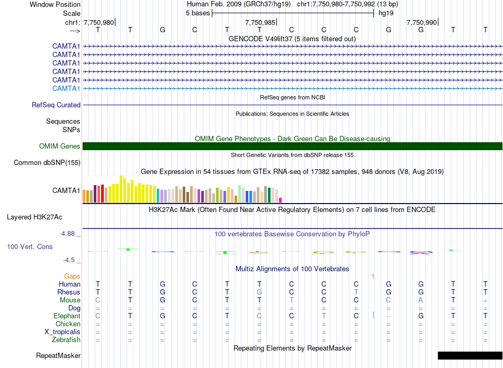
Task: Click the light blue CAMTA1 transcript label
Action: (x=66, y=88)
